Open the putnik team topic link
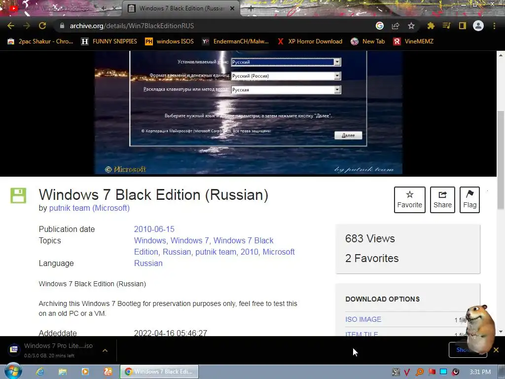The height and width of the screenshot is (379, 505). coord(216,252)
